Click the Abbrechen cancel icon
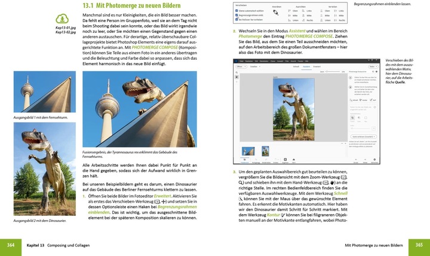The width and height of the screenshot is (430, 256). pyautogui.click(x=374, y=160)
